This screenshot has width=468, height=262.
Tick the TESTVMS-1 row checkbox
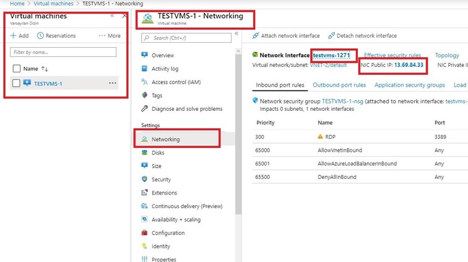tap(17, 83)
